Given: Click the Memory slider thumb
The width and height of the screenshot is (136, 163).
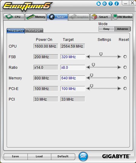Looking at the screenshot, I should [92, 75].
